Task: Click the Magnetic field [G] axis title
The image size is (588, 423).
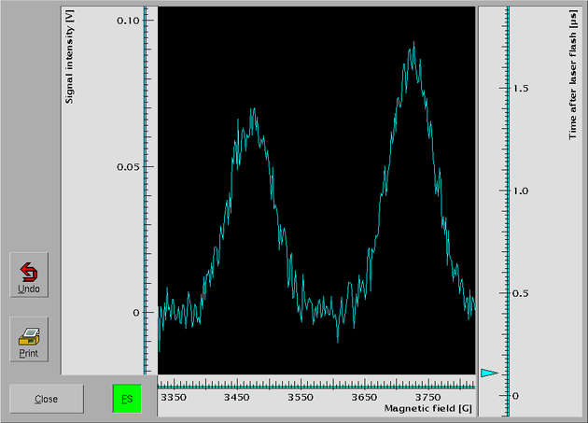Action: coord(427,408)
